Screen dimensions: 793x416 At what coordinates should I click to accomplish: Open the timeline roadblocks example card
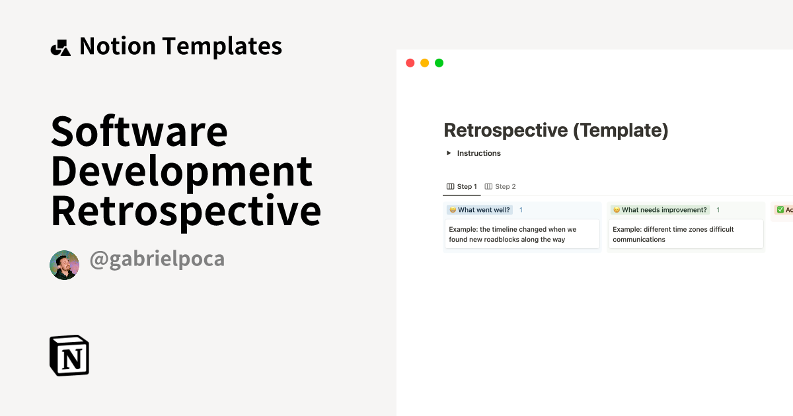click(521, 234)
